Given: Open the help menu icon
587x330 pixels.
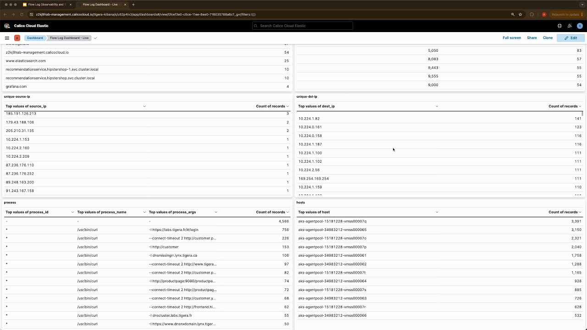Looking at the screenshot, I should click(559, 26).
